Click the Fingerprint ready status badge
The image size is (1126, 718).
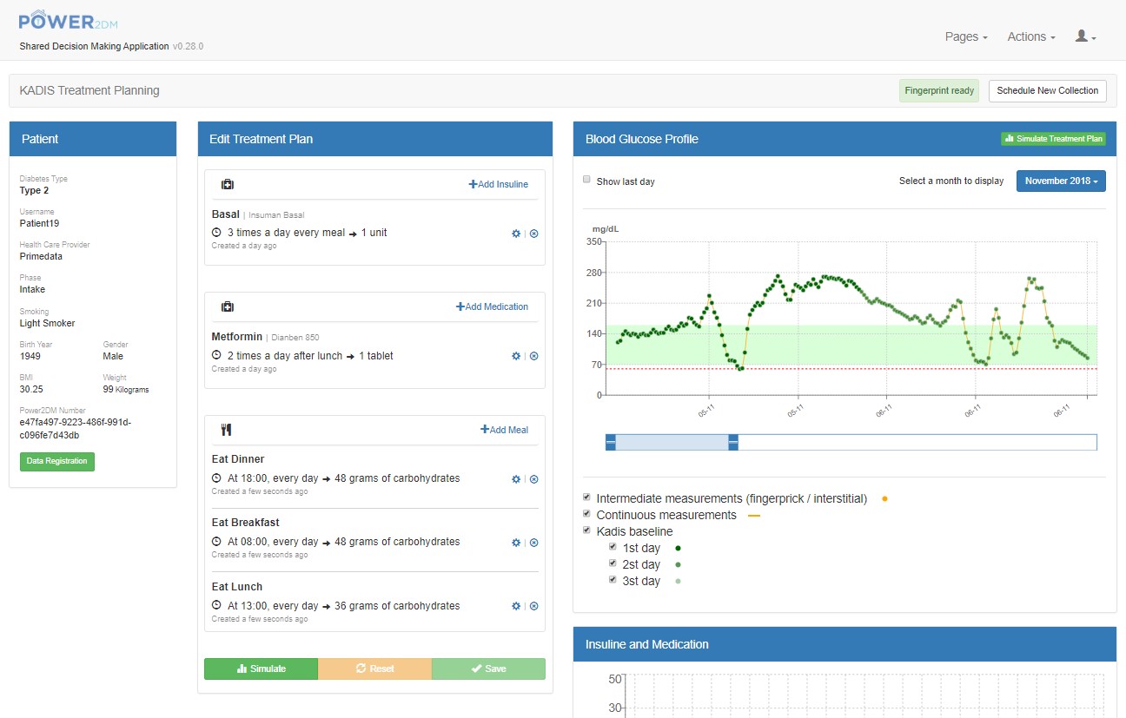tap(939, 90)
